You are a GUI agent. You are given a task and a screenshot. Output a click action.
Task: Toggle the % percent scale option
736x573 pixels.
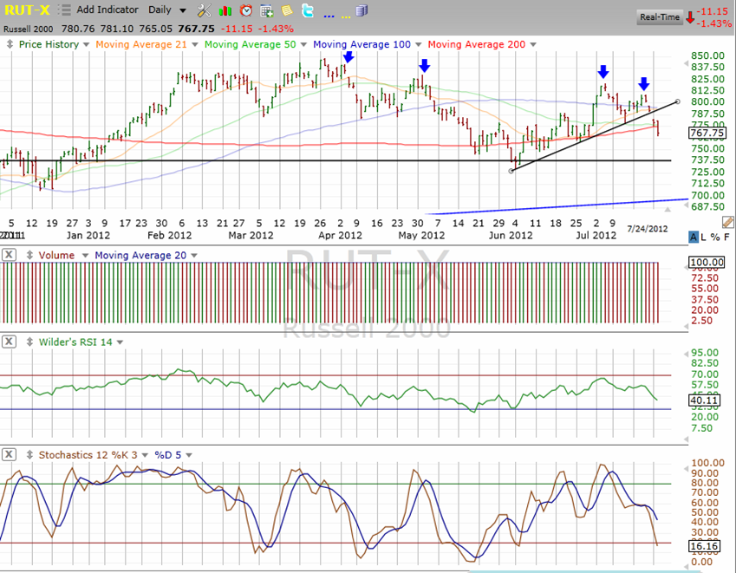point(715,237)
